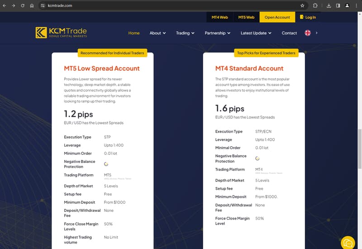Open the MT4 Web tab
Viewport: 362px width, 249px height.
tap(219, 17)
